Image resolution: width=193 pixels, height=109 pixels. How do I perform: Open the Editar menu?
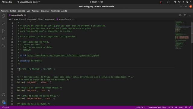(13, 11)
